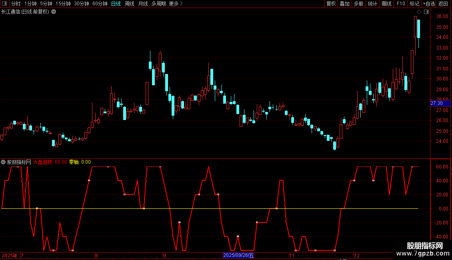The image size is (452, 260).
Task: Click month 12 on the time axis
Action: pyautogui.click(x=357, y=255)
